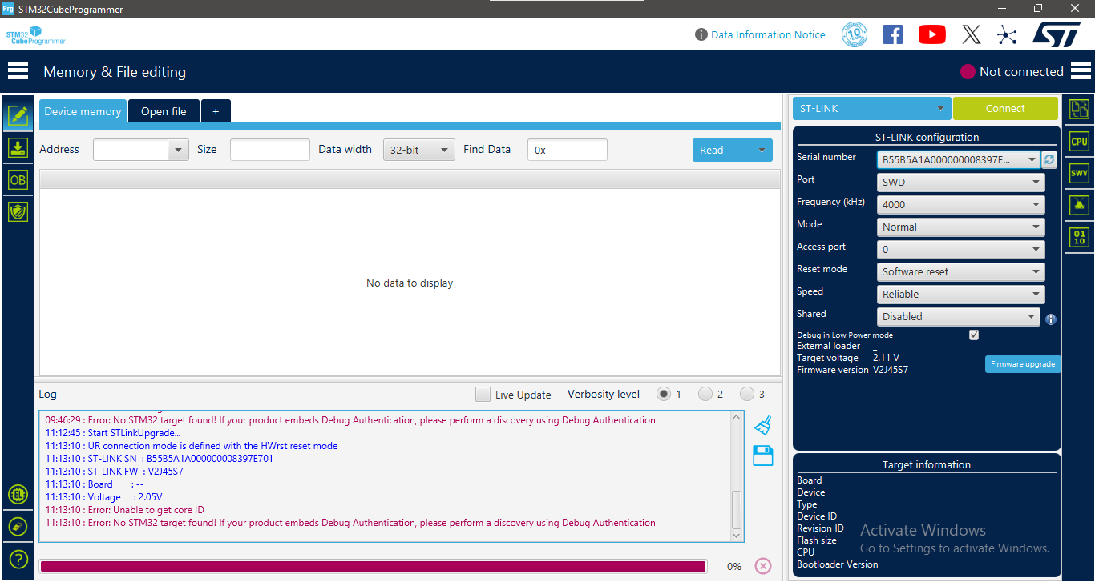Select the Erasing & Programming panel
The image size is (1095, 582).
click(x=18, y=147)
